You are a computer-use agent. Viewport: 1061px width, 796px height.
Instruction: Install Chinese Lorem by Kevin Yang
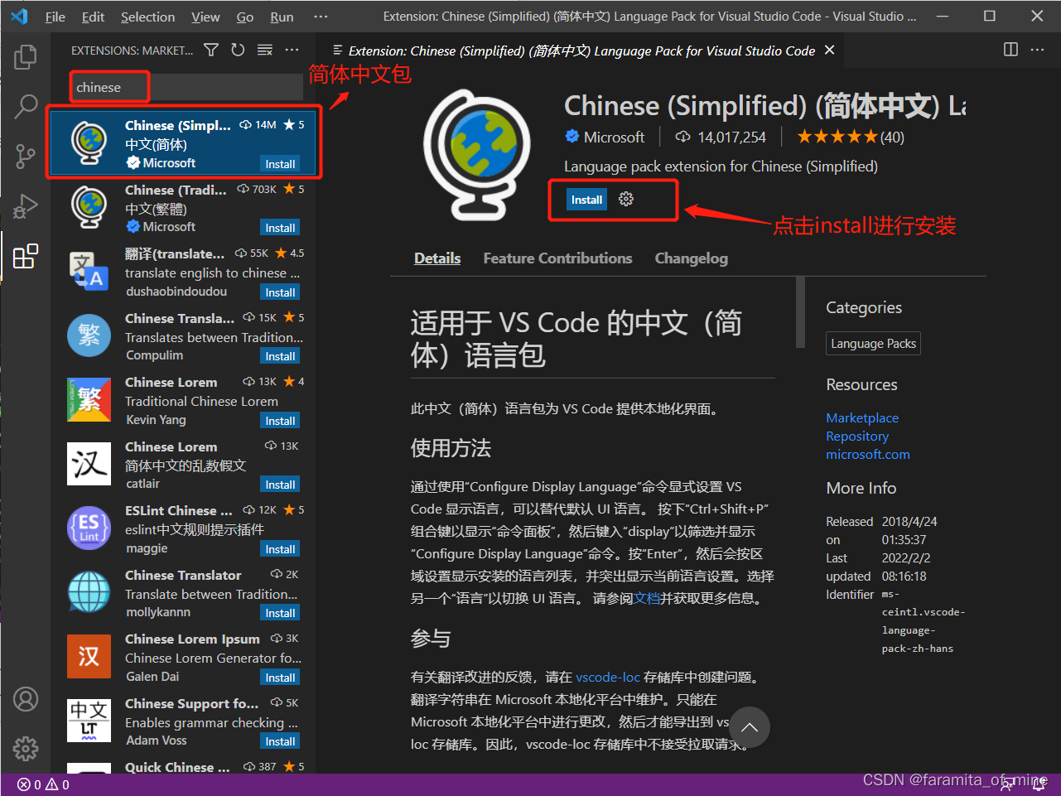coord(280,421)
